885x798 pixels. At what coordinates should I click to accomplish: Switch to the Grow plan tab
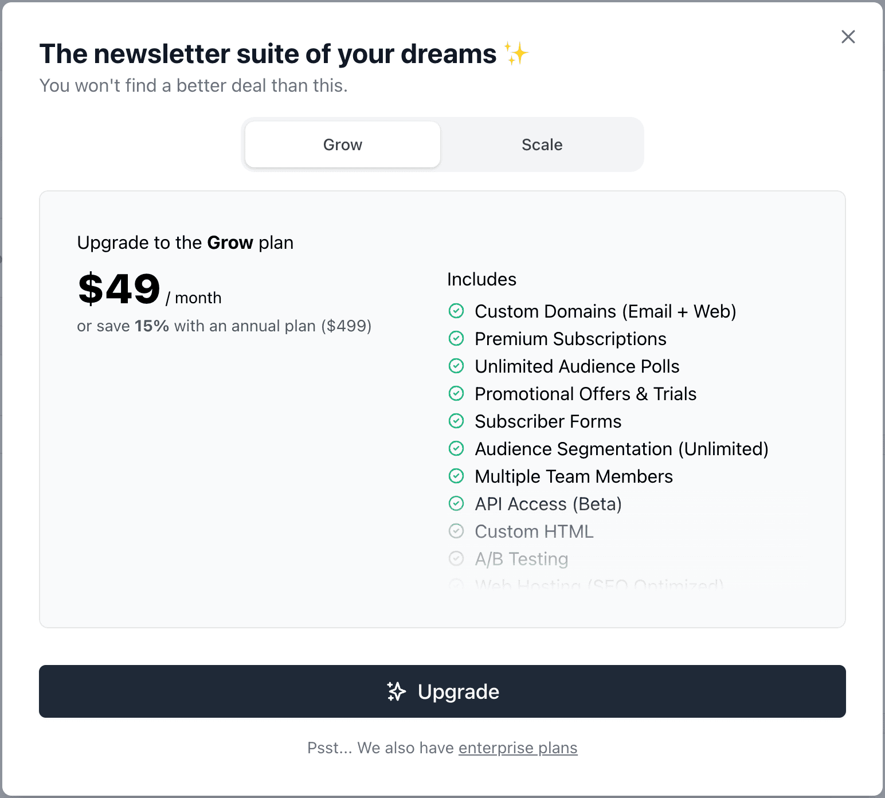click(x=342, y=144)
